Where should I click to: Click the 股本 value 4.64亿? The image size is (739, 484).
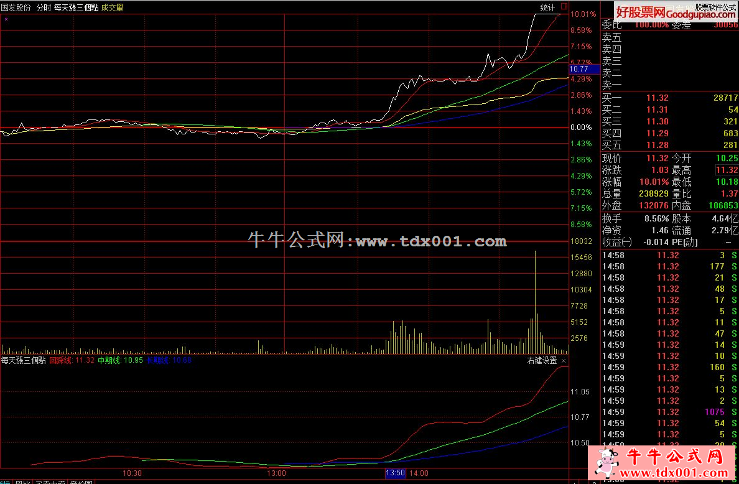(x=725, y=219)
